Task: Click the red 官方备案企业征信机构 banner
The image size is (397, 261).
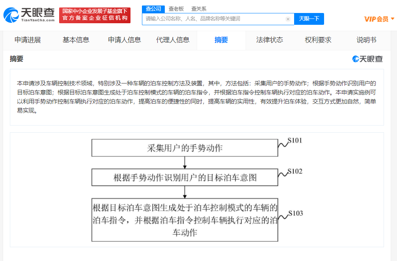Action: (x=95, y=15)
